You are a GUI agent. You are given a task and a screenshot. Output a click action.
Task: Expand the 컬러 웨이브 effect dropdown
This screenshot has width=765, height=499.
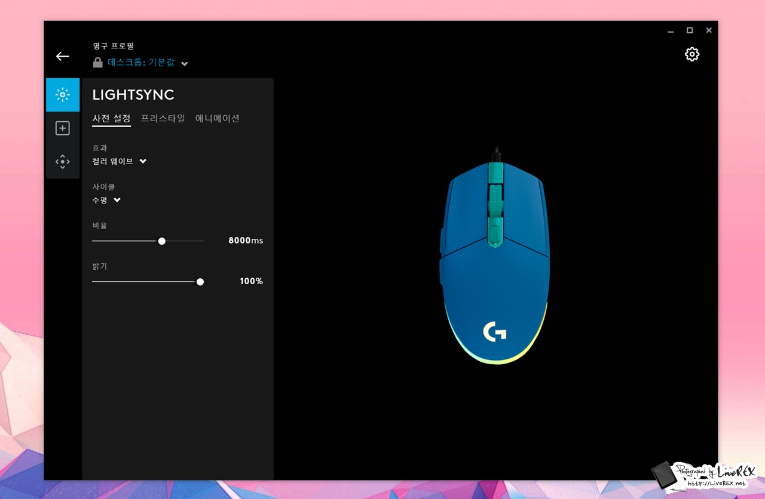pos(120,161)
